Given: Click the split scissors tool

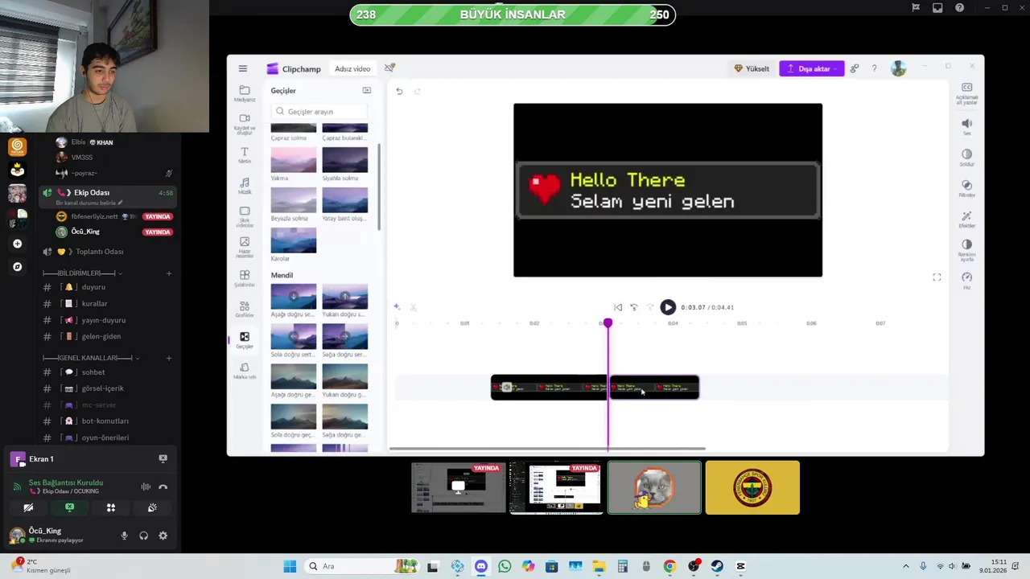Looking at the screenshot, I should tap(413, 307).
